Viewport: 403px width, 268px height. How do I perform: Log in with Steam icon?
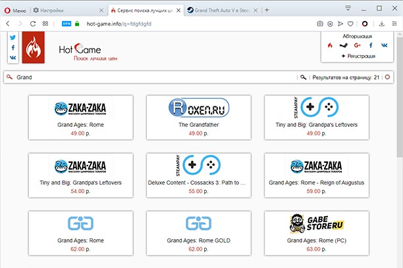[343, 45]
